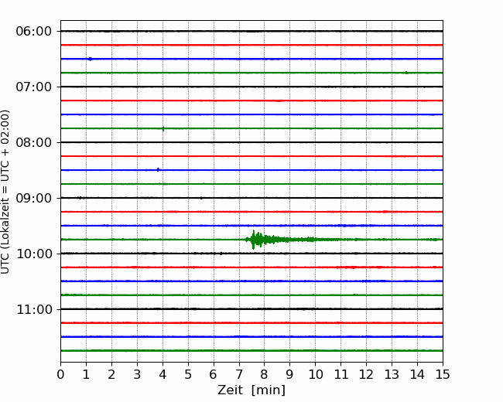Click the 07:00 UTC axis label
This screenshot has height=402, width=503.
34,87
